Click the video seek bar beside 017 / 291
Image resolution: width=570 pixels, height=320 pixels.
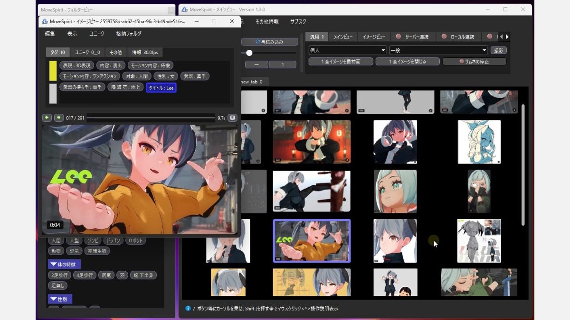pyautogui.click(x=151, y=118)
